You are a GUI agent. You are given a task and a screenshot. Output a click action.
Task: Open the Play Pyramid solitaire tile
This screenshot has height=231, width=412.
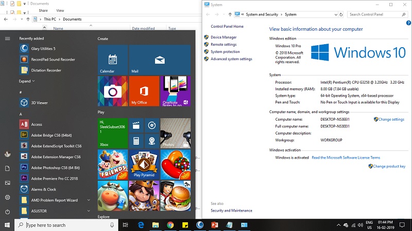click(x=144, y=164)
